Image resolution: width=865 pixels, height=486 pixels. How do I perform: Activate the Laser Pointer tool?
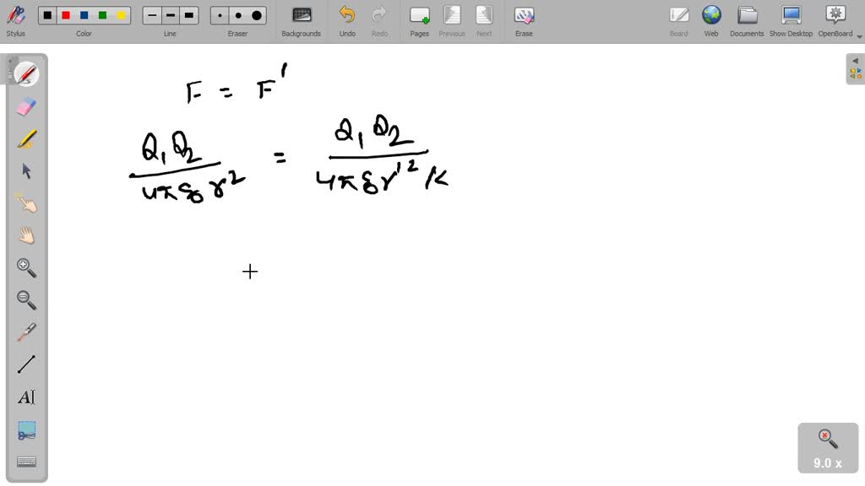coord(25,332)
